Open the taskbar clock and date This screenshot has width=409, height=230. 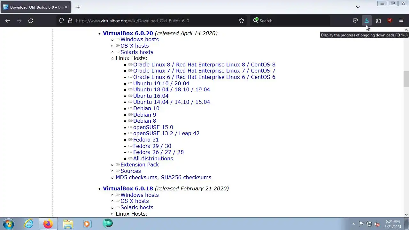(393, 224)
